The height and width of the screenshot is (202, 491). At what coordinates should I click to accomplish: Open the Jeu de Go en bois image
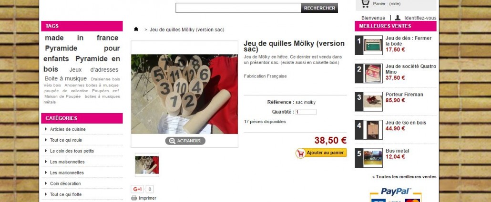[x=373, y=130]
